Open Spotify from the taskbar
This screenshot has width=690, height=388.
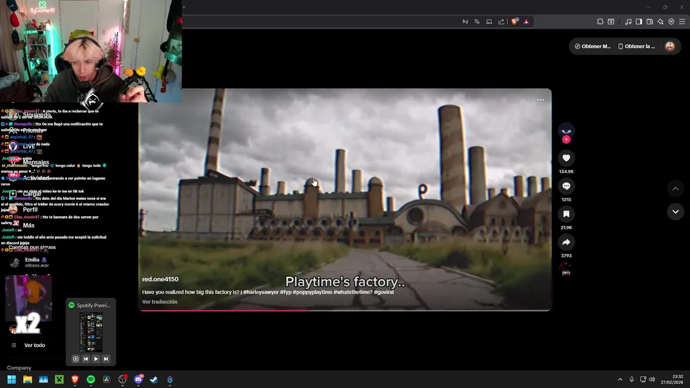pos(91,379)
